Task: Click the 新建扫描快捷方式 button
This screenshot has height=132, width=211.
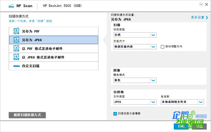Action: [27, 115]
